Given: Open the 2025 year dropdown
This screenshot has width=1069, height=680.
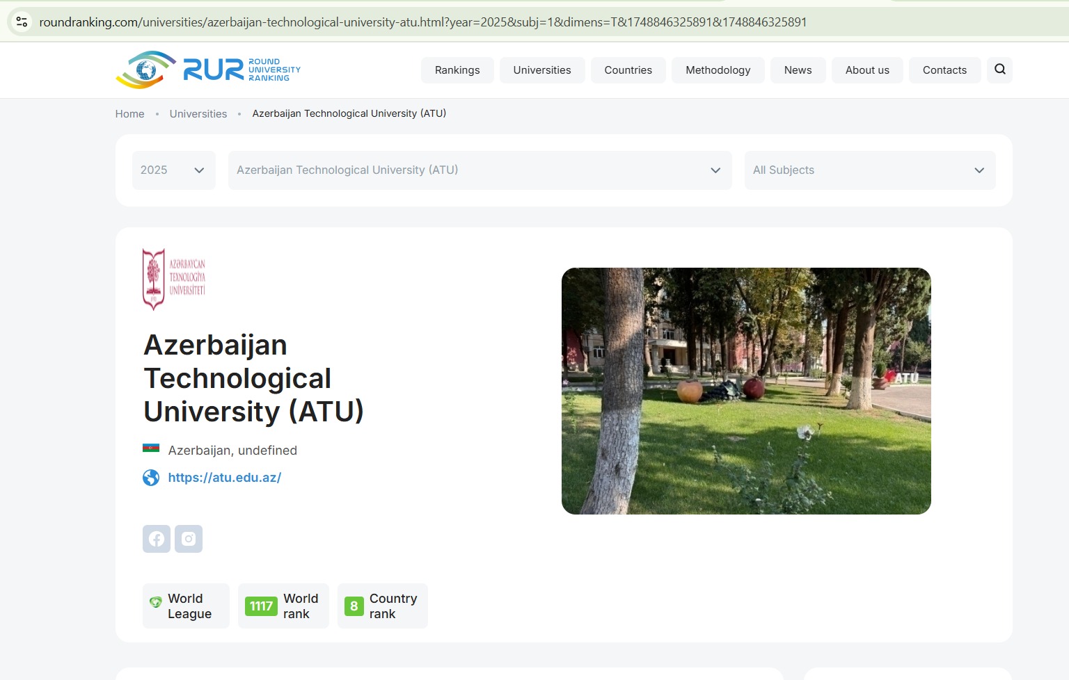Looking at the screenshot, I should coord(174,170).
